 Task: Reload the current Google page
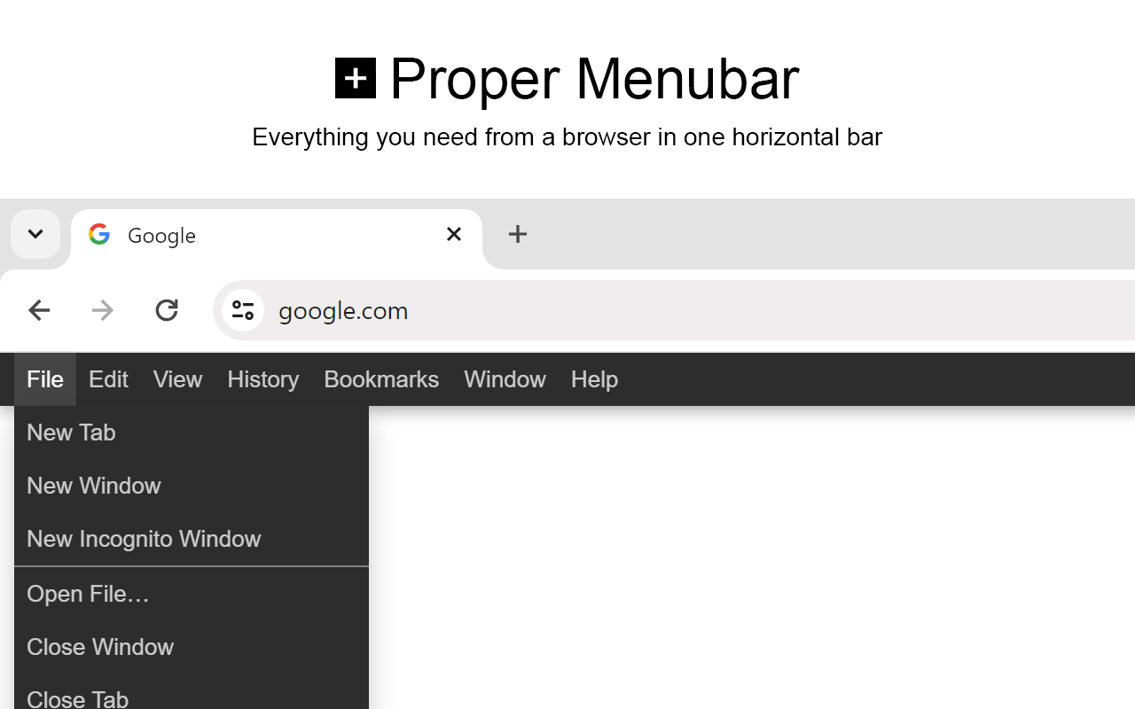tap(166, 310)
